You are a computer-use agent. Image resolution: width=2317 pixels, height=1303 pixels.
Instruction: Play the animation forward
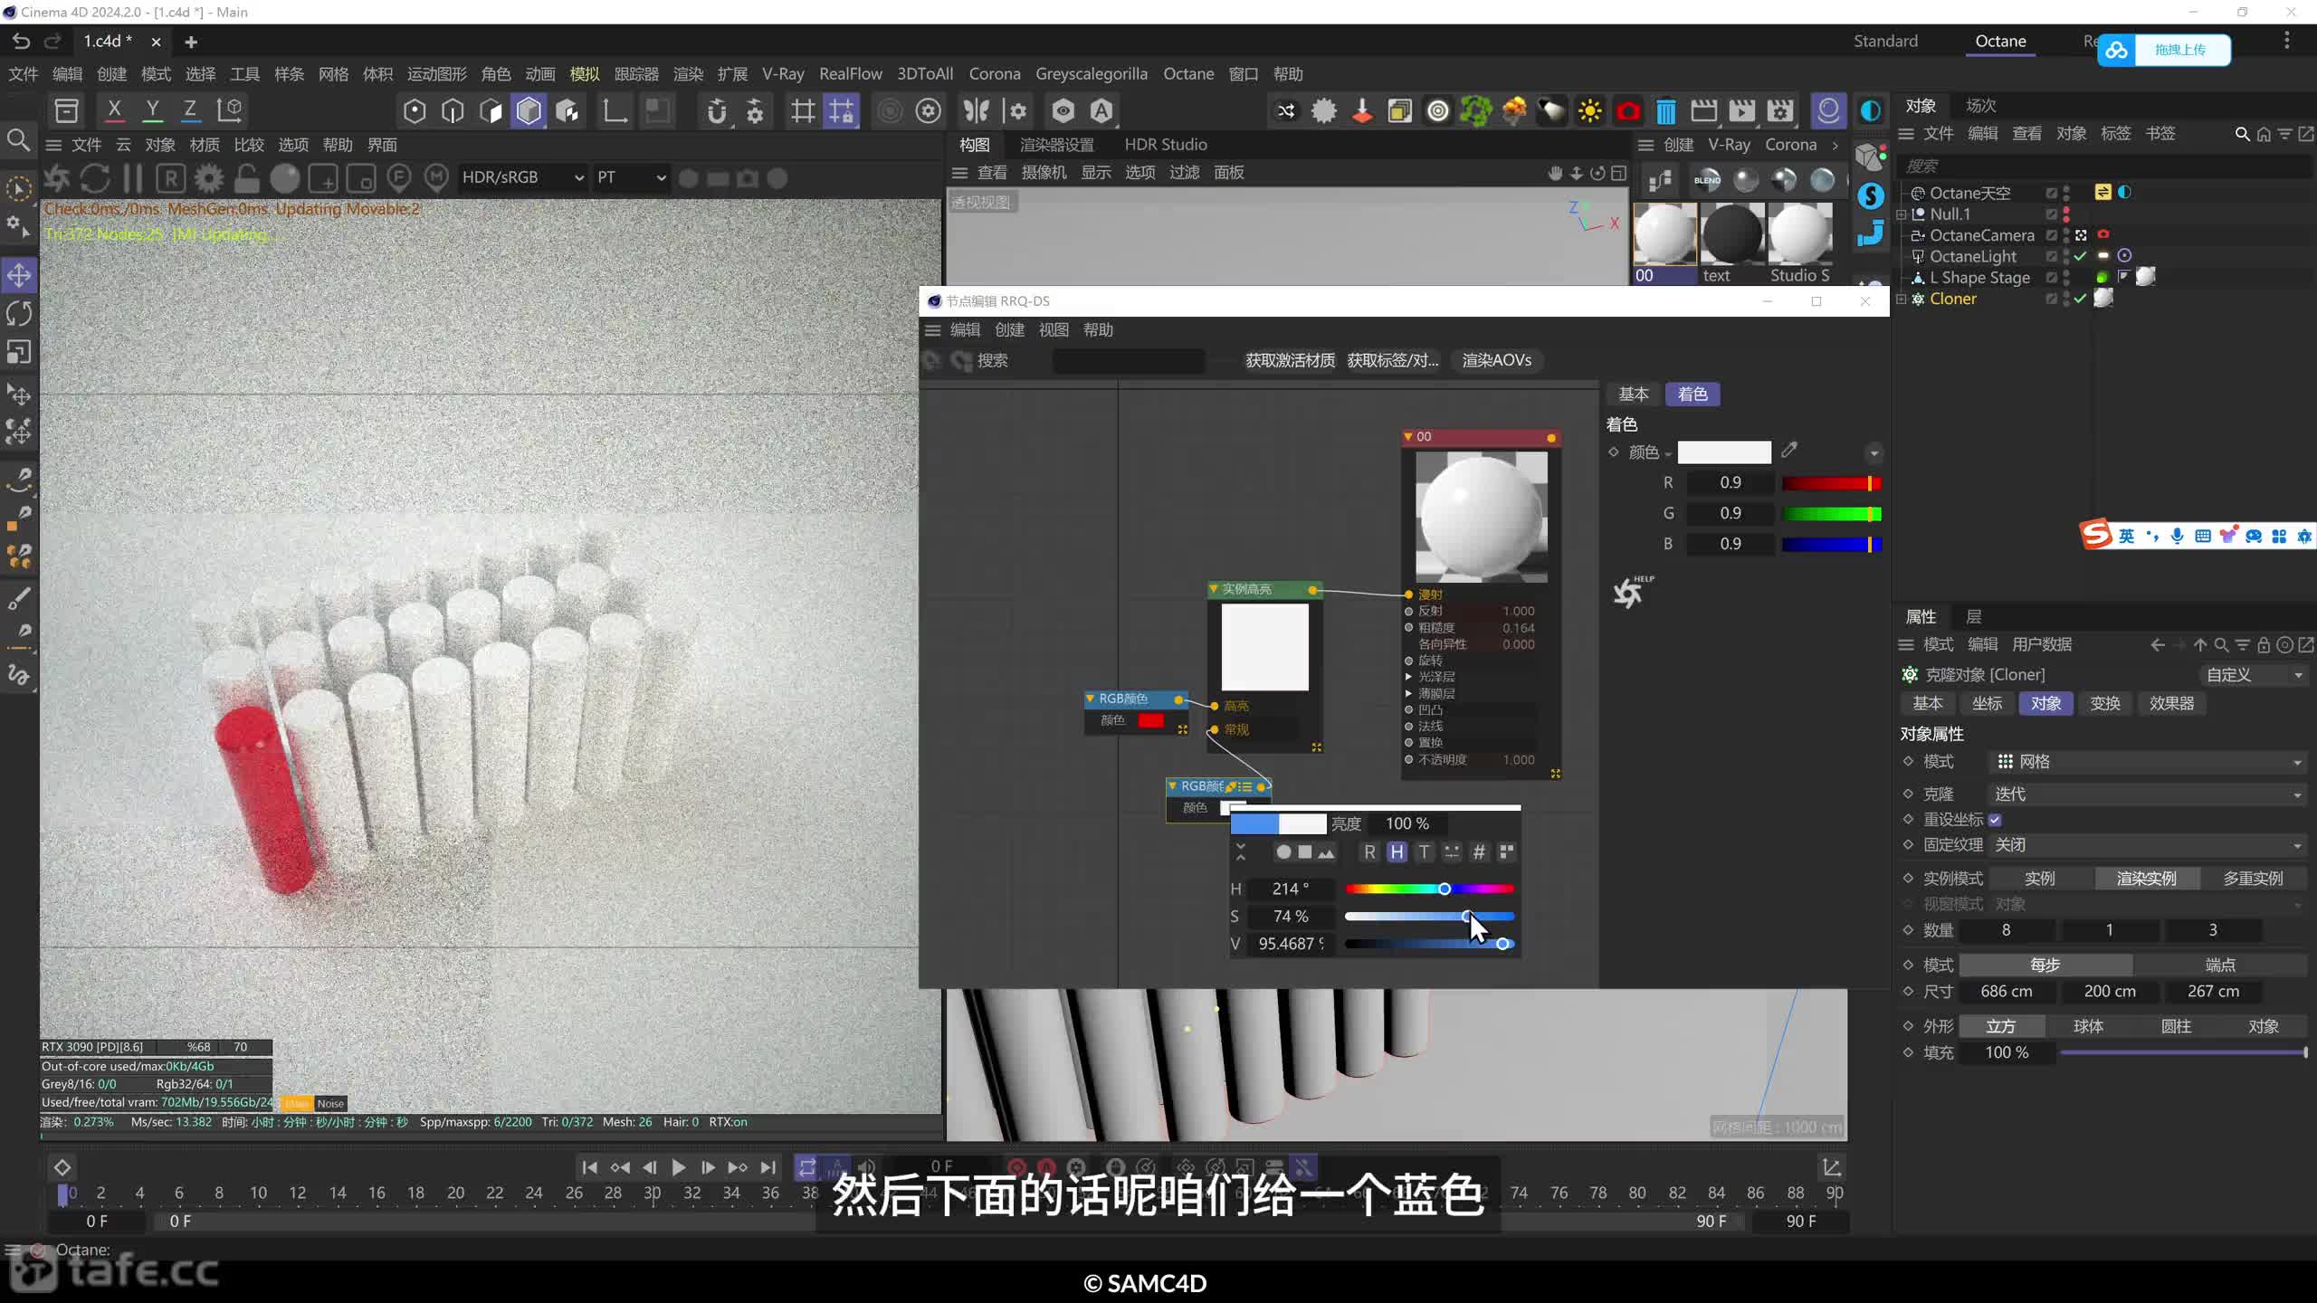pyautogui.click(x=678, y=1167)
